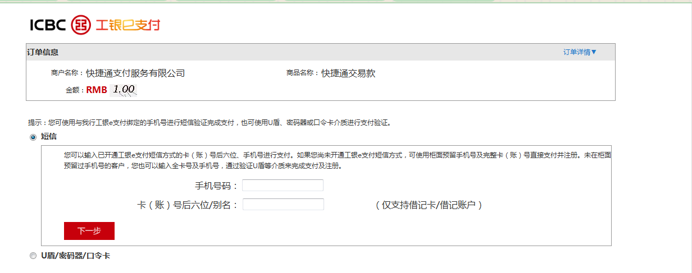Click the 手机号码 field label

[217, 186]
